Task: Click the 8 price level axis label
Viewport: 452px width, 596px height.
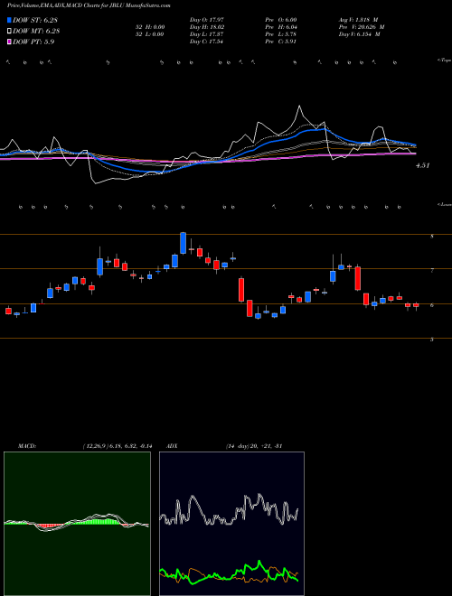Action: pyautogui.click(x=432, y=236)
